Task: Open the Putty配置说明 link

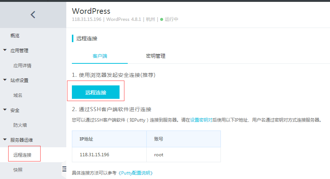Action: click(135, 173)
